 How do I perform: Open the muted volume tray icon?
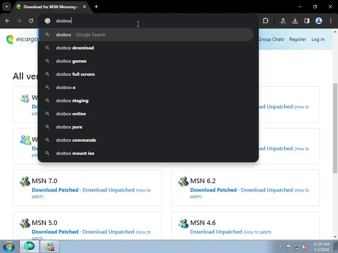click(x=305, y=247)
